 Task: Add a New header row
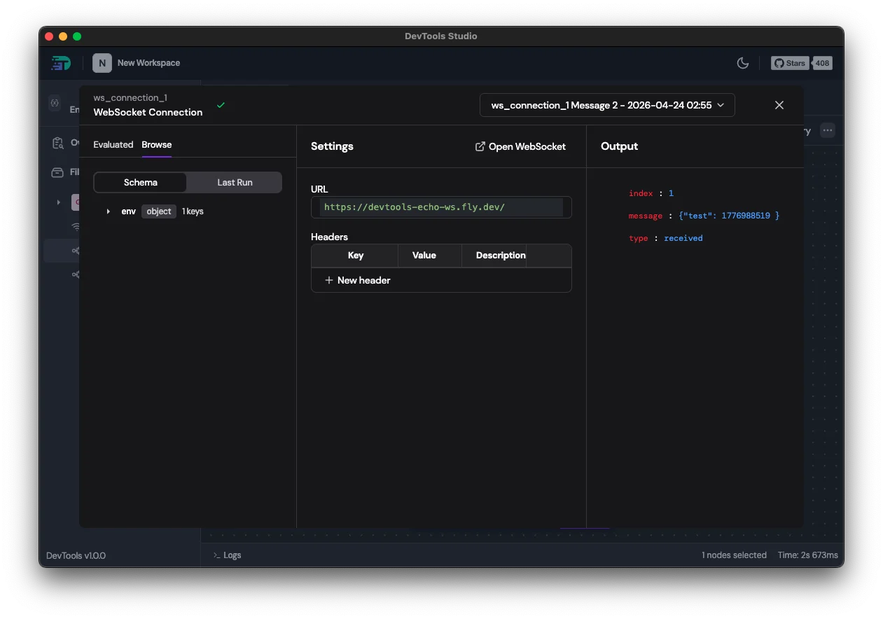click(358, 280)
